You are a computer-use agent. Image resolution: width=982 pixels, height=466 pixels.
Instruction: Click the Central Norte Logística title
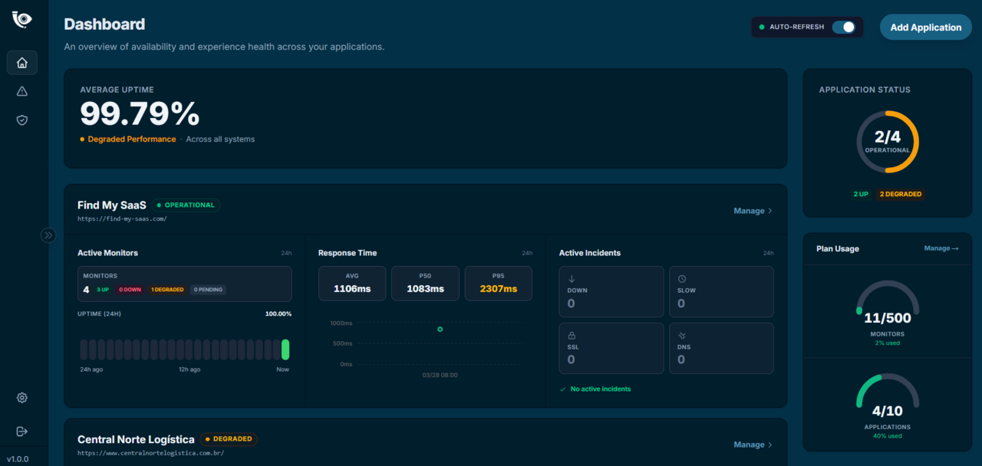click(x=136, y=439)
